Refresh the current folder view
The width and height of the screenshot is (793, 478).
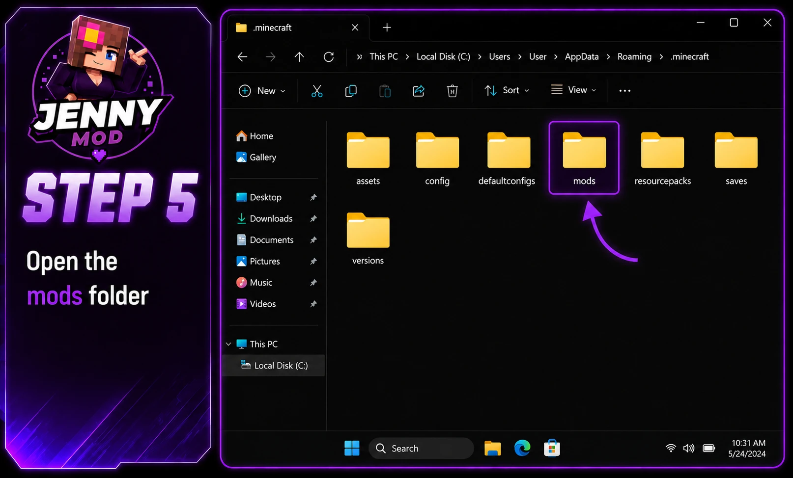(329, 57)
